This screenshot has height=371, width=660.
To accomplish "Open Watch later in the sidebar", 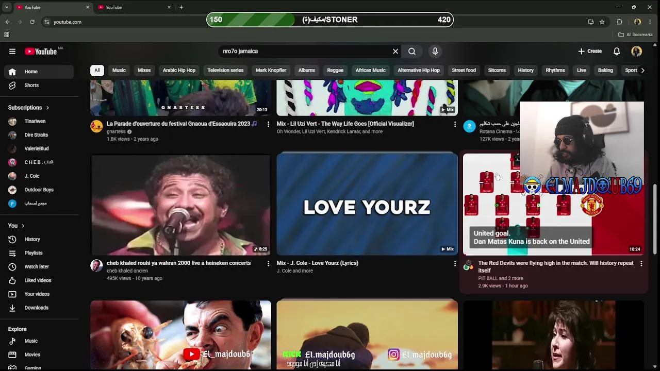I will point(40,266).
